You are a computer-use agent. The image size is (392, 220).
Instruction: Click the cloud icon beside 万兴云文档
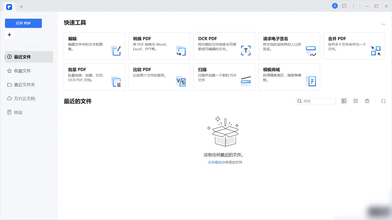point(9,98)
